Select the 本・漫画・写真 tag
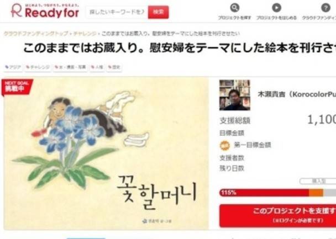 coord(70,67)
